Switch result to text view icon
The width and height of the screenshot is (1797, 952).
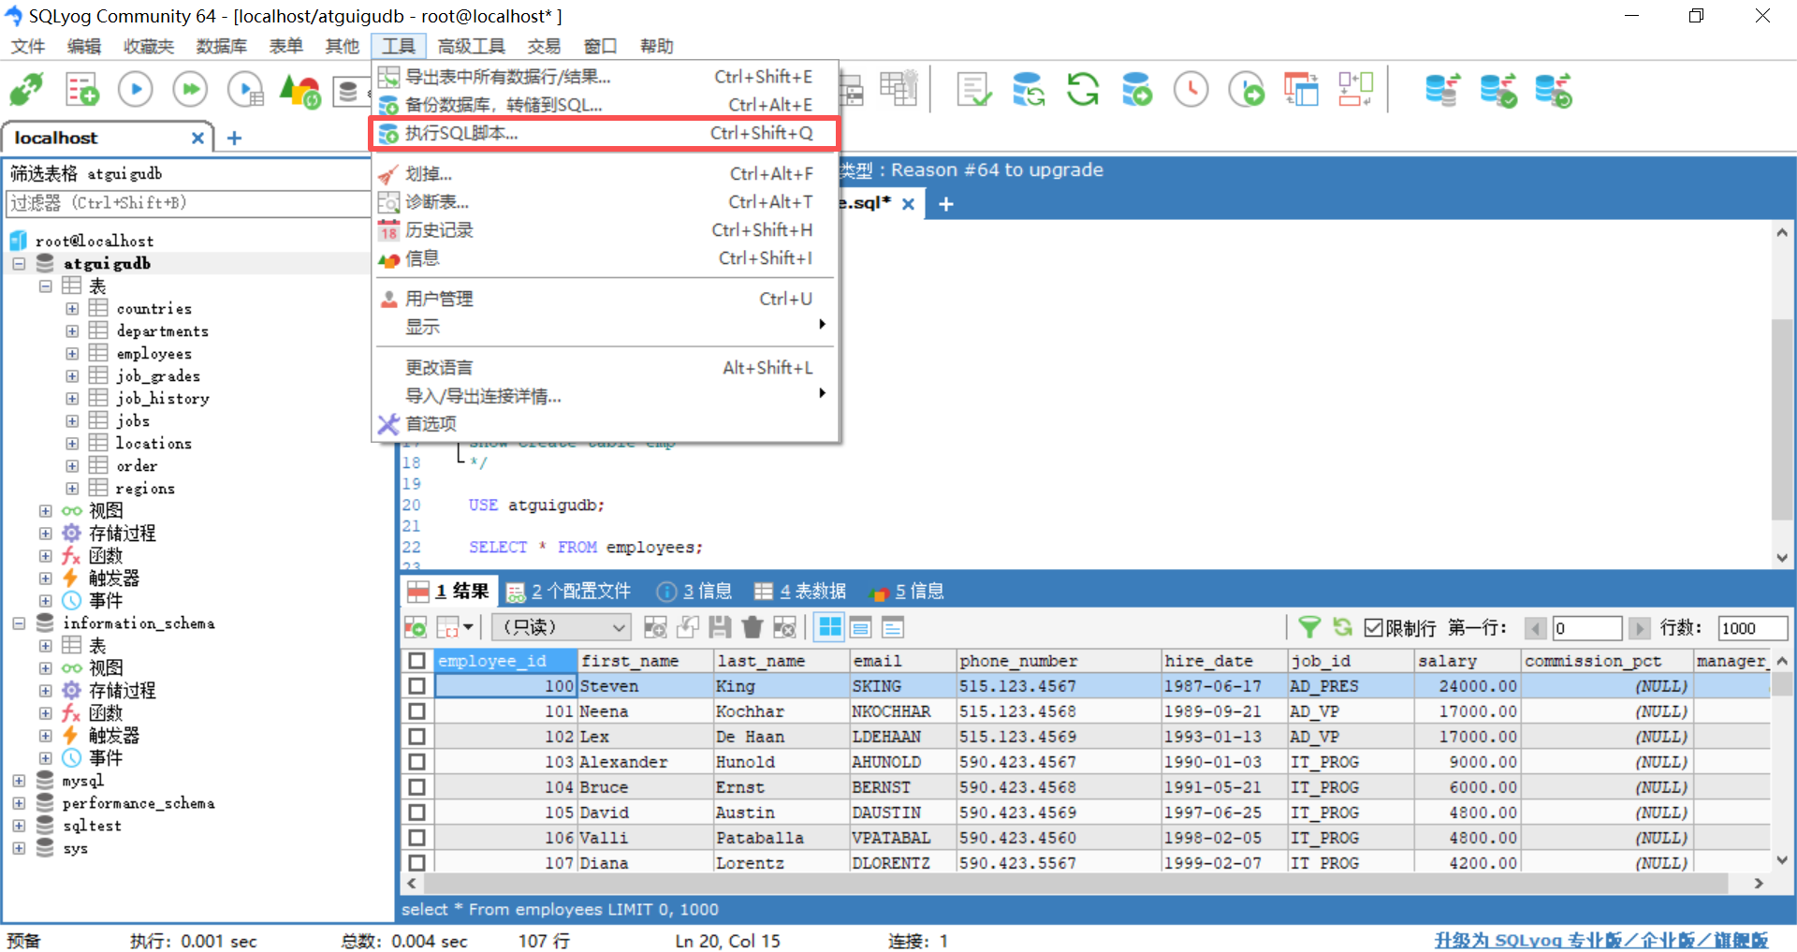[x=893, y=627]
